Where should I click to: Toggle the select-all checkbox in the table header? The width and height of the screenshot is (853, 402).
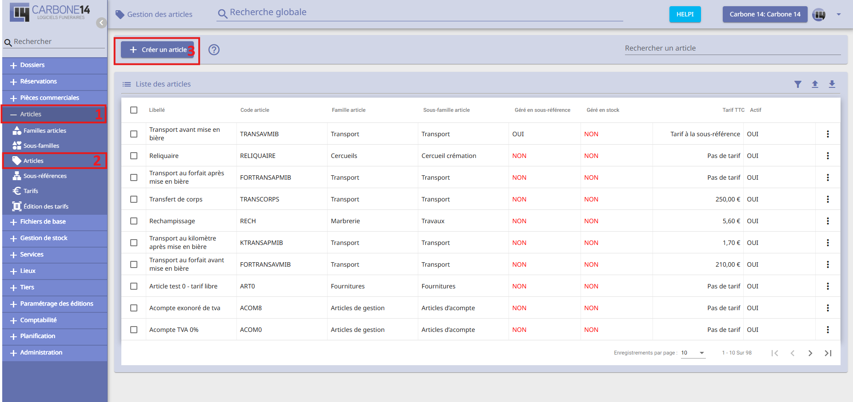(x=134, y=110)
